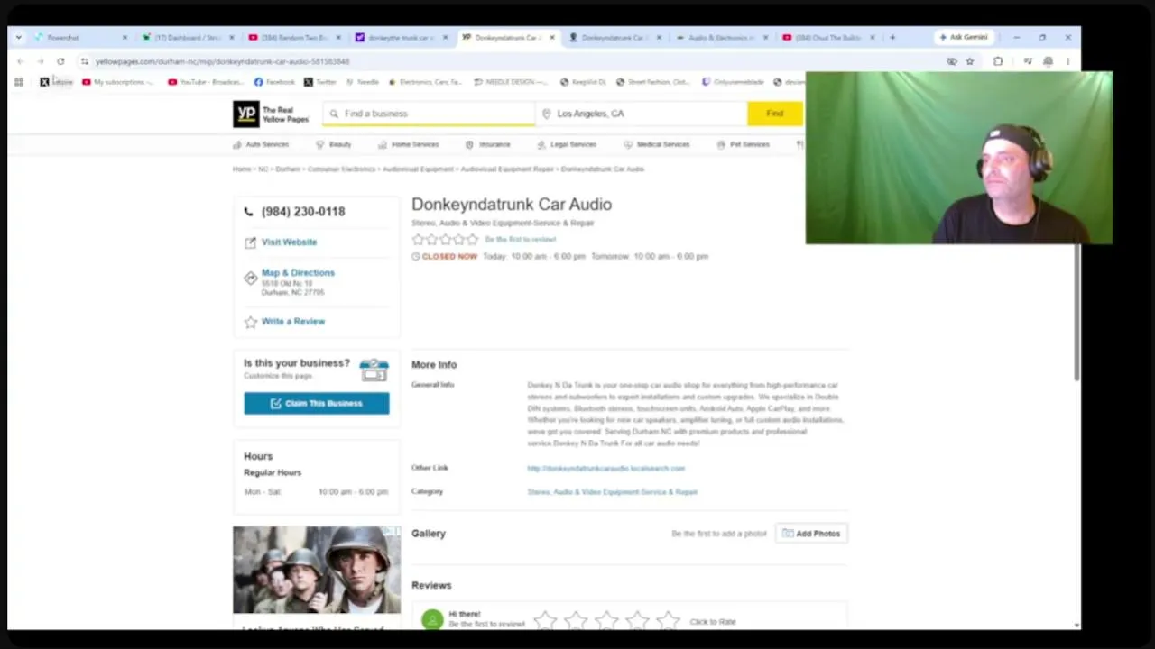The image size is (1155, 649).
Task: Go back using the browser back arrow
Action: click(x=20, y=61)
